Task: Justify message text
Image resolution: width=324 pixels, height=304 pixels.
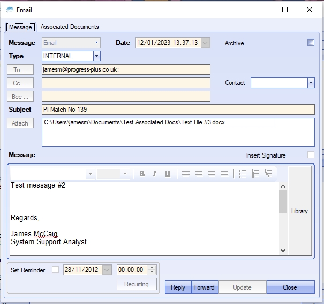Action: [224, 174]
